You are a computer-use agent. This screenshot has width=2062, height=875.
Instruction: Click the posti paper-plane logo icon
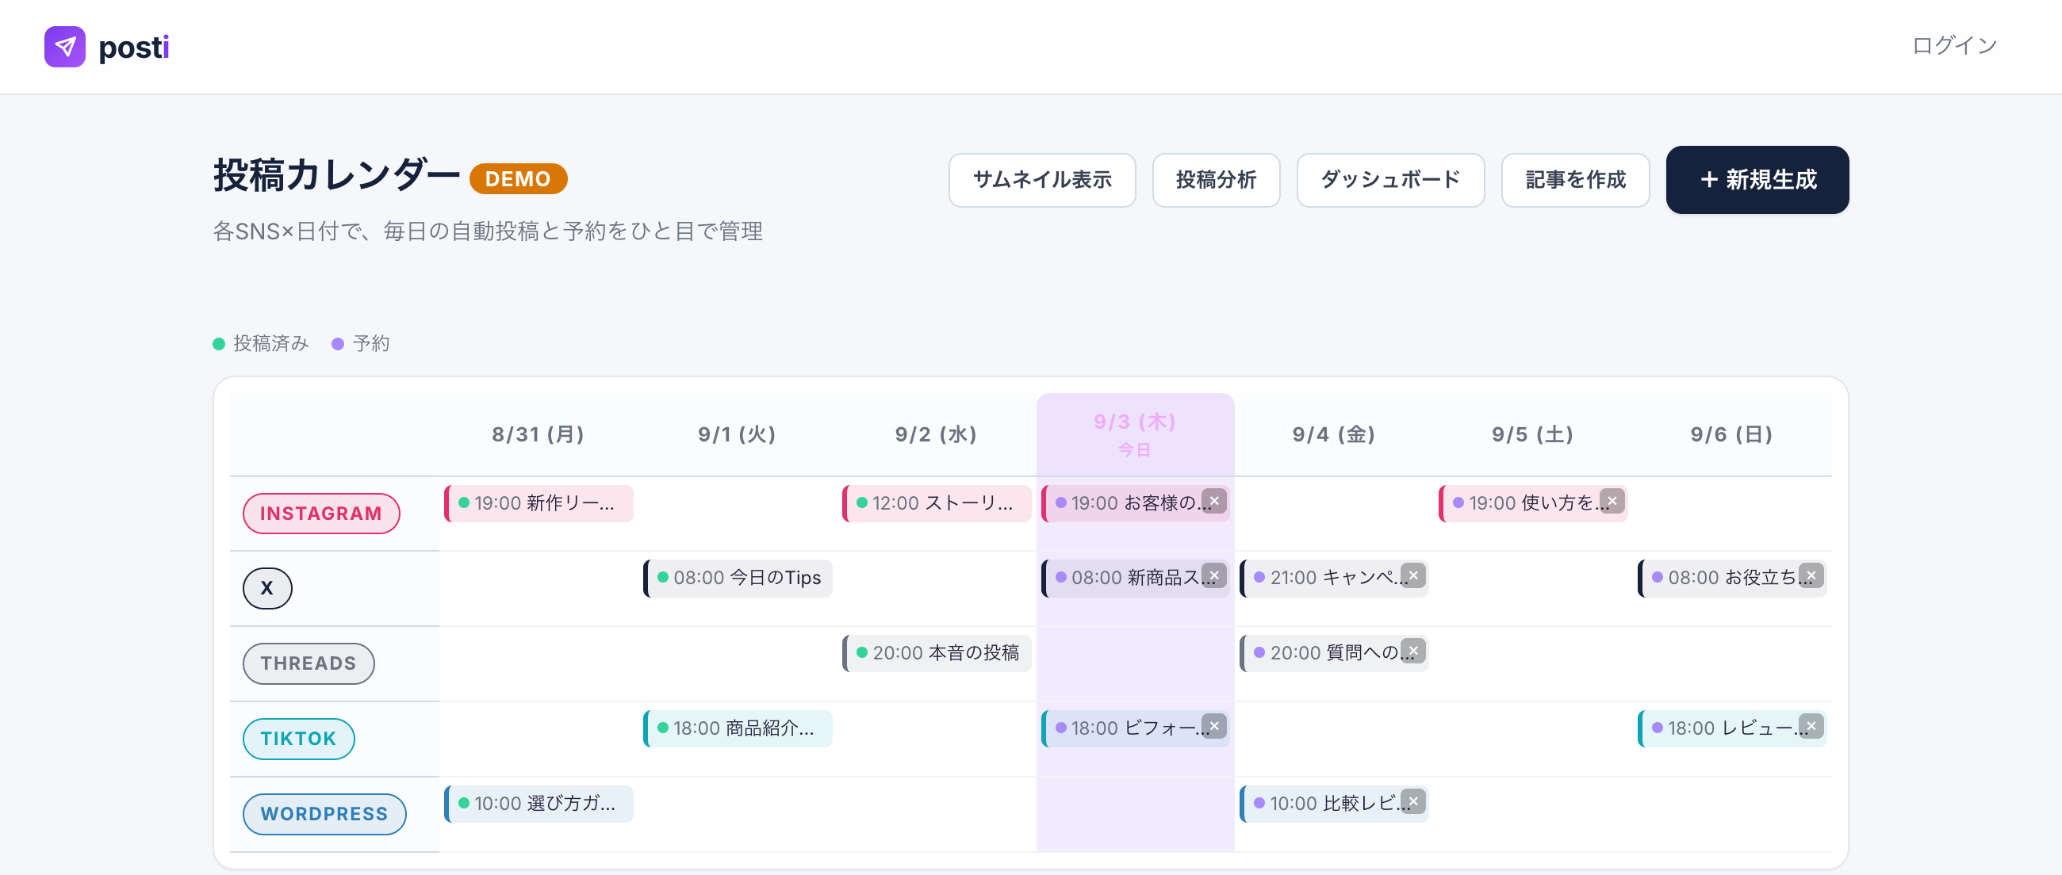65,47
